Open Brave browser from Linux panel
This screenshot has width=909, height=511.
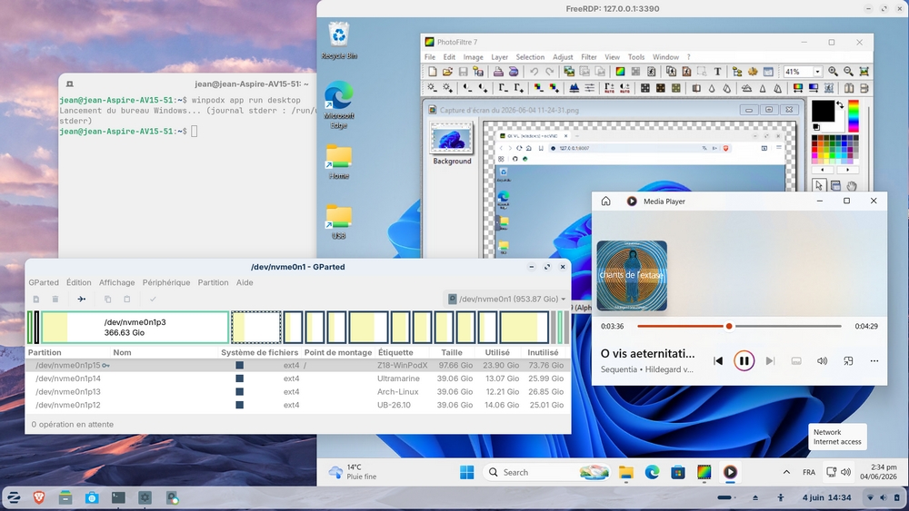(39, 497)
